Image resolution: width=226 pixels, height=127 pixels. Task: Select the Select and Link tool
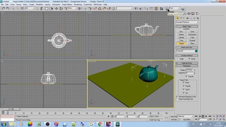pyautogui.click(x=13, y=8)
